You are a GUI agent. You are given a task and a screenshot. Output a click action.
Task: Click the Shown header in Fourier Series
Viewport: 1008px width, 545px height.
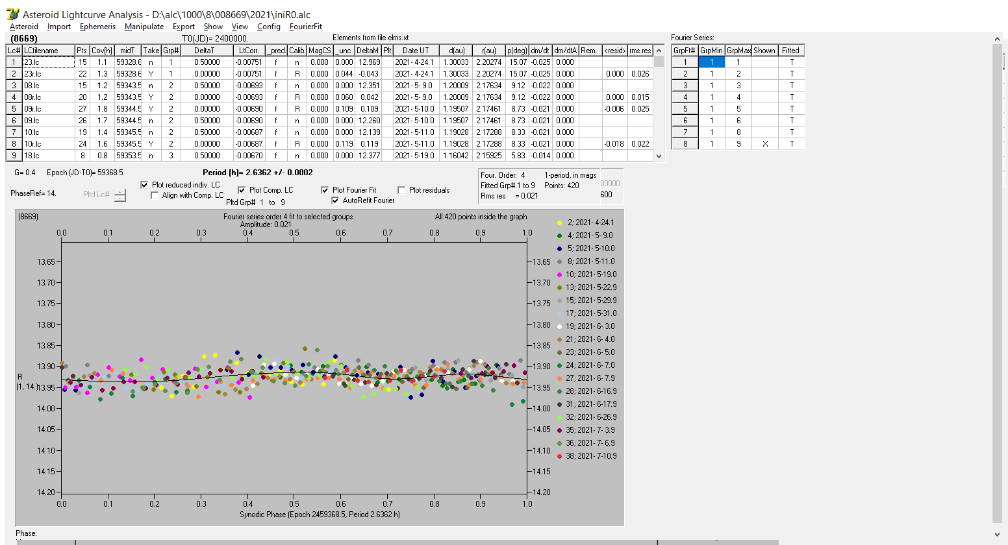click(764, 51)
